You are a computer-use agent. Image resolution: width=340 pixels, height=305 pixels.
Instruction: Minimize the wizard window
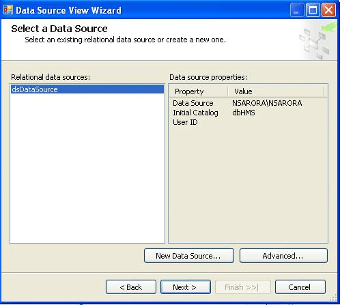tap(297, 10)
